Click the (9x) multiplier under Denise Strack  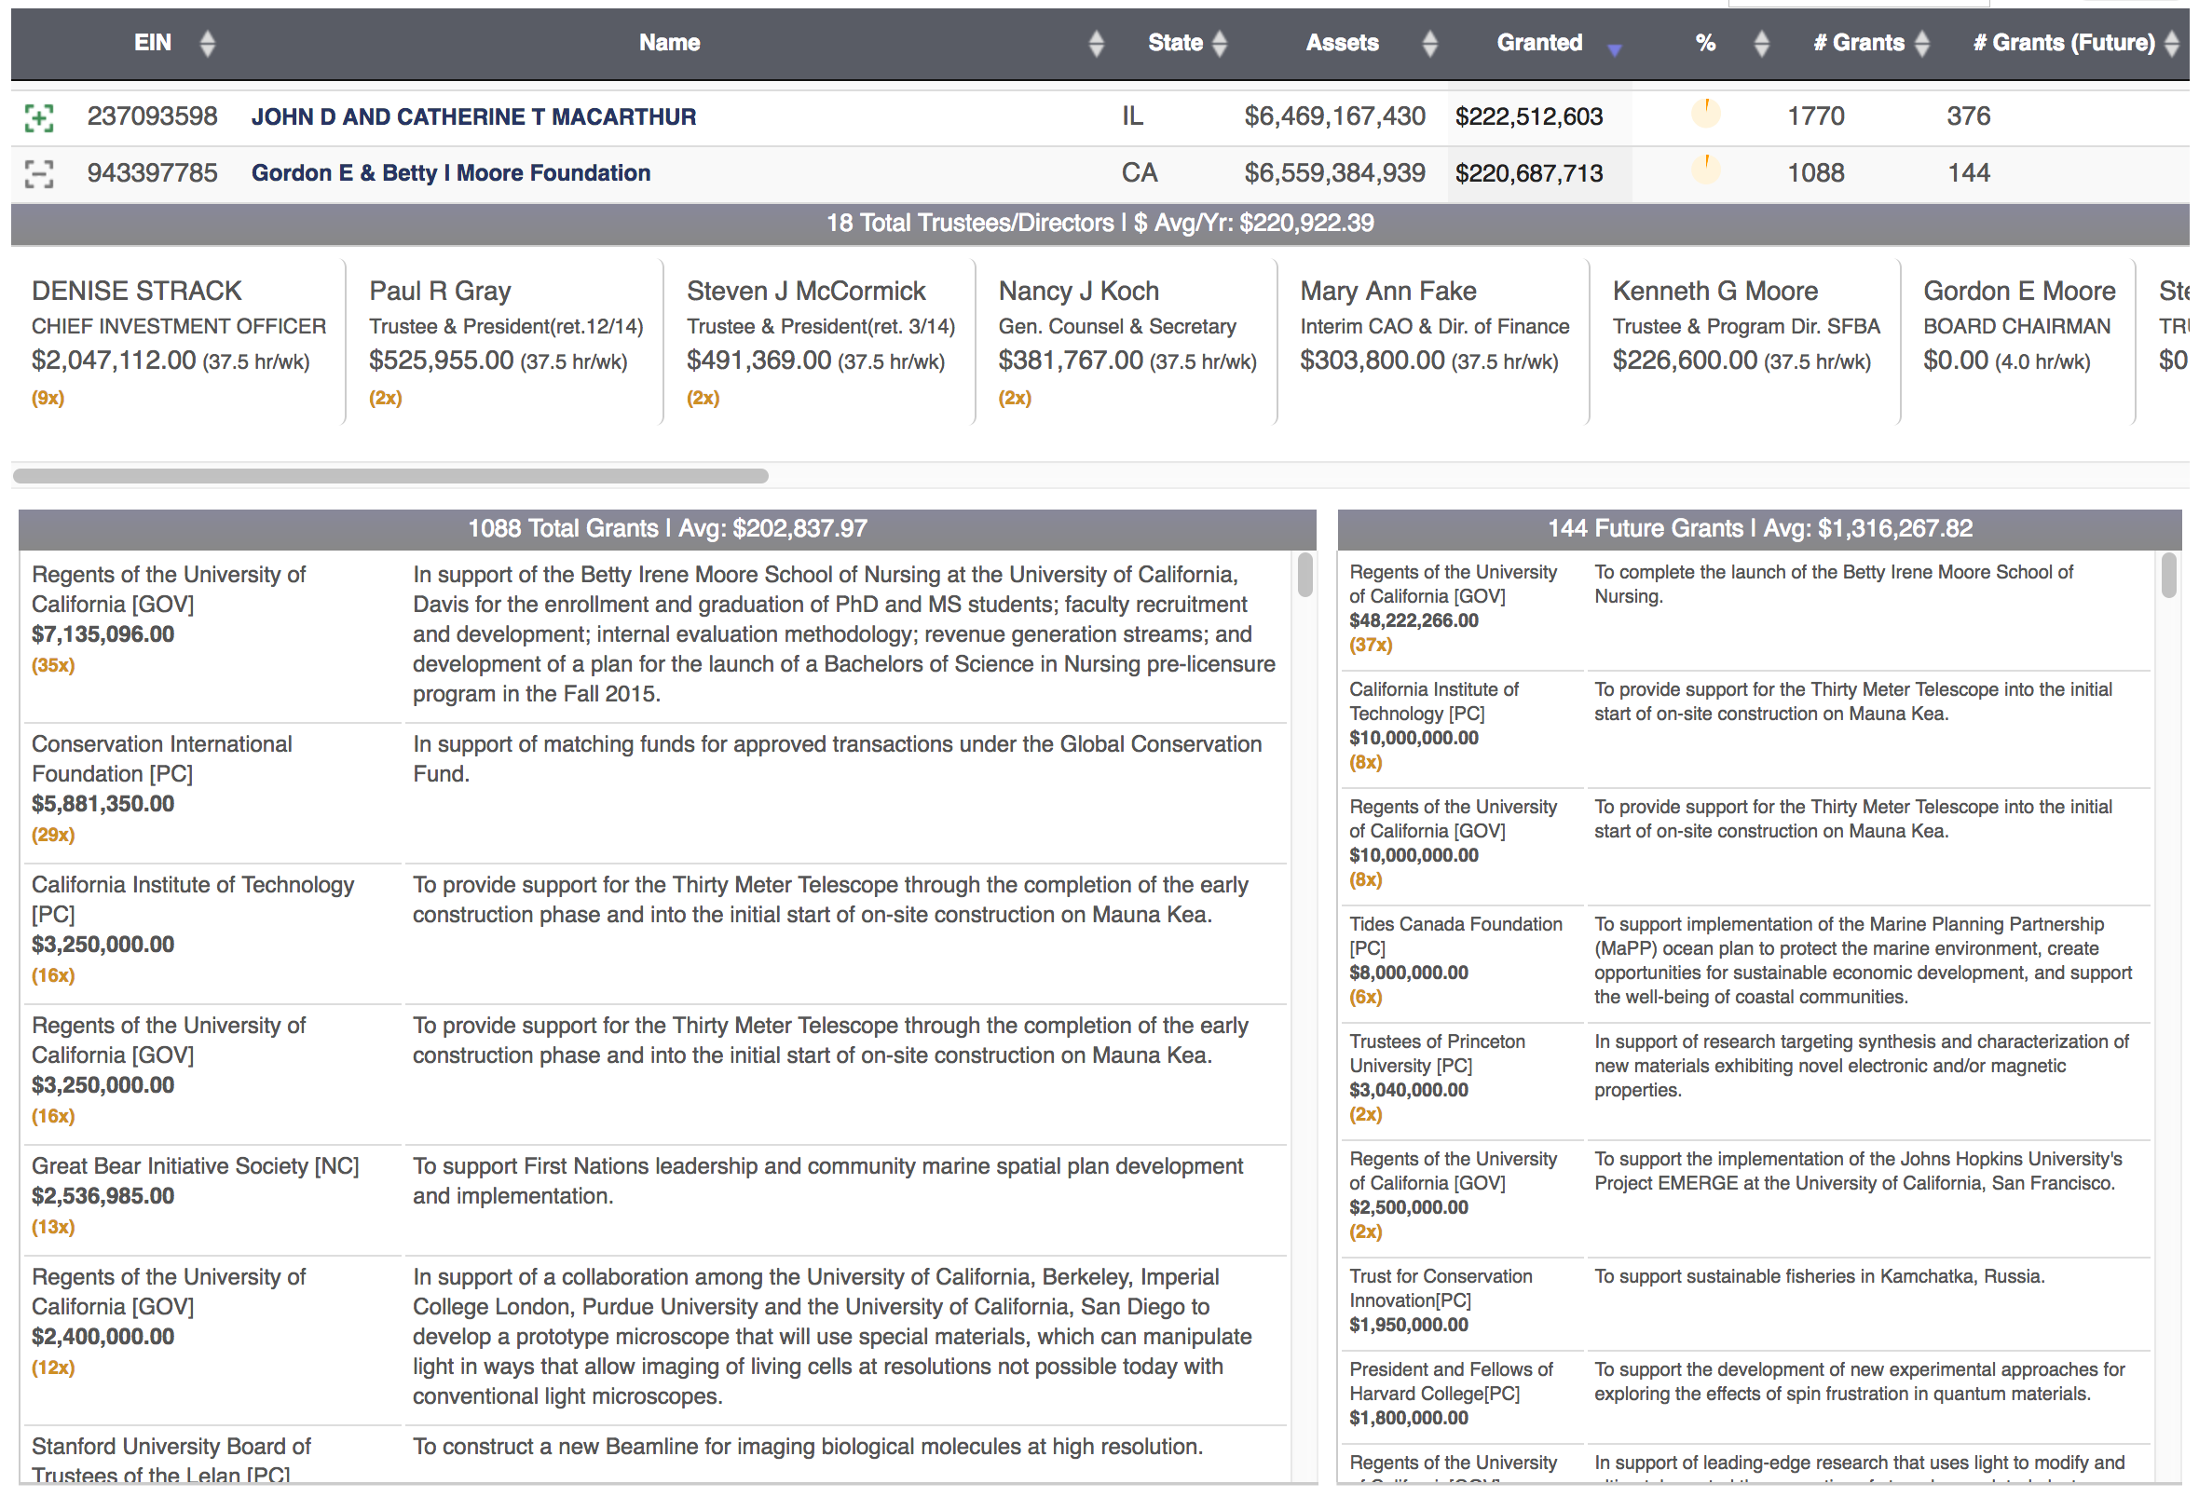point(48,399)
